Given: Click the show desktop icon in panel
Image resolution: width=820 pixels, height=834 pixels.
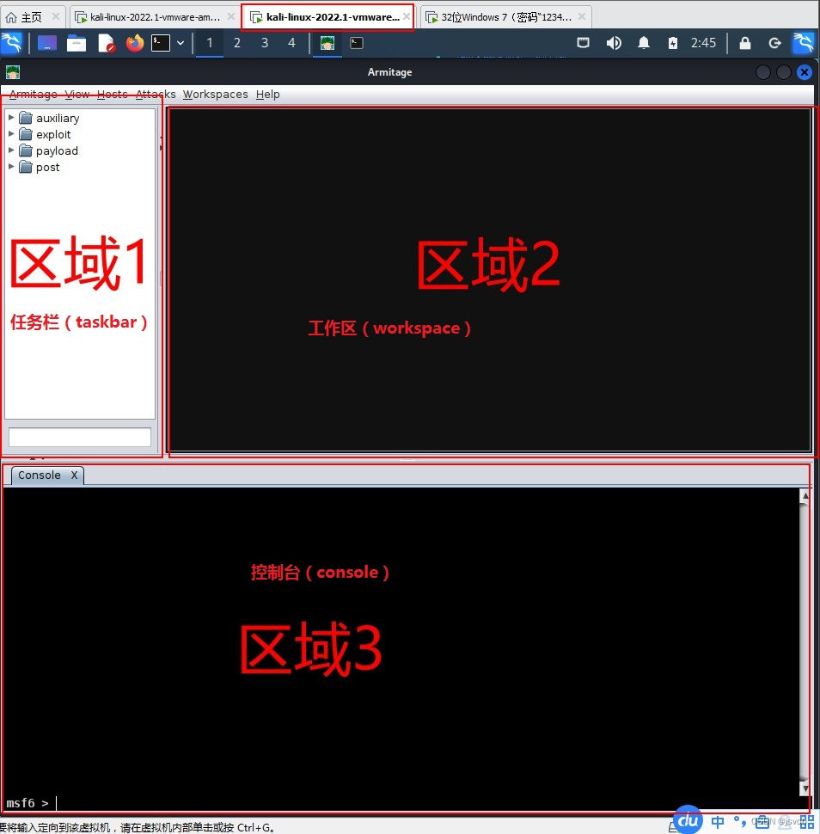Looking at the screenshot, I should click(46, 43).
